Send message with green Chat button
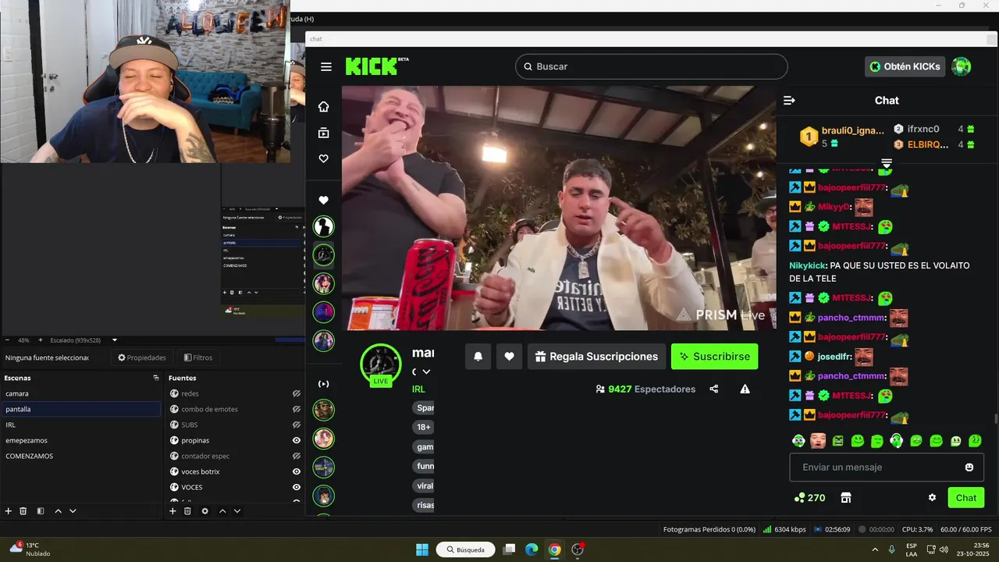 click(966, 497)
